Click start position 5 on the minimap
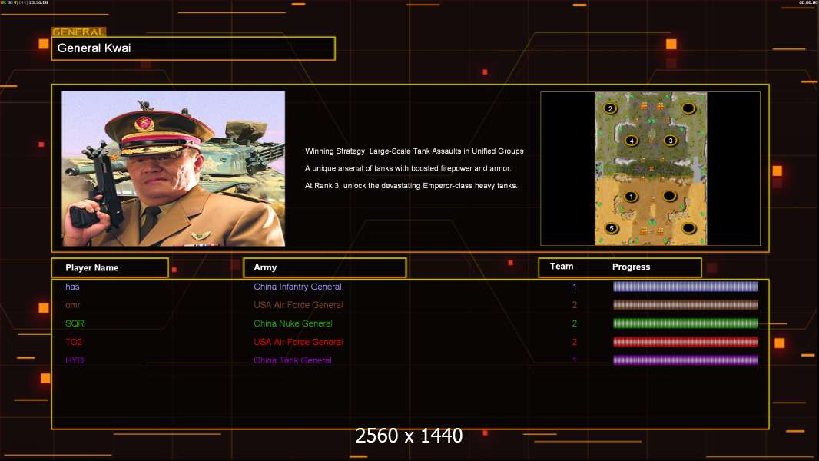The width and height of the screenshot is (819, 461). (x=612, y=228)
